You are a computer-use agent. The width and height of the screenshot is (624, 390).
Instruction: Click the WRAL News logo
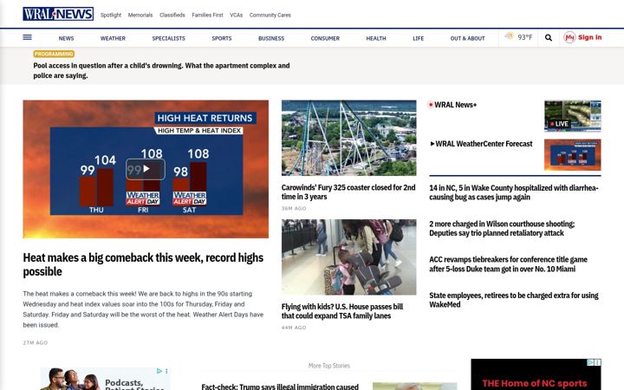(58, 14)
